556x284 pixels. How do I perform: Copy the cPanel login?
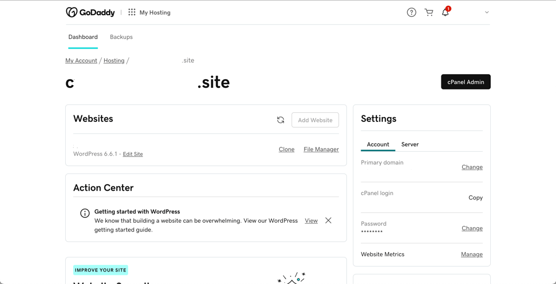pos(476,198)
